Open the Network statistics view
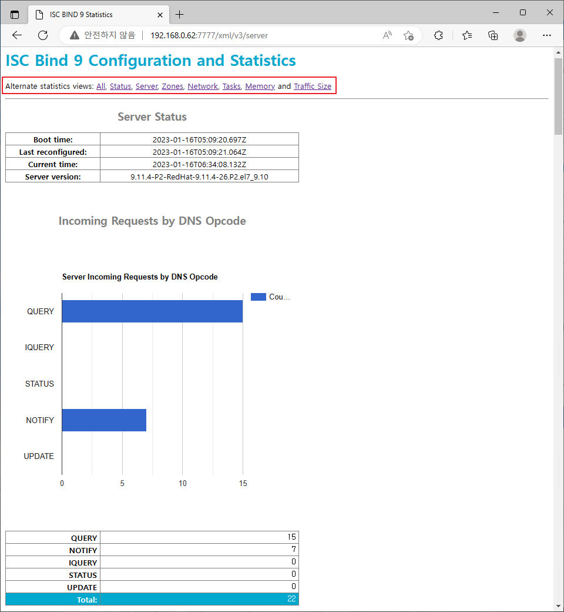The width and height of the screenshot is (564, 612). [202, 86]
